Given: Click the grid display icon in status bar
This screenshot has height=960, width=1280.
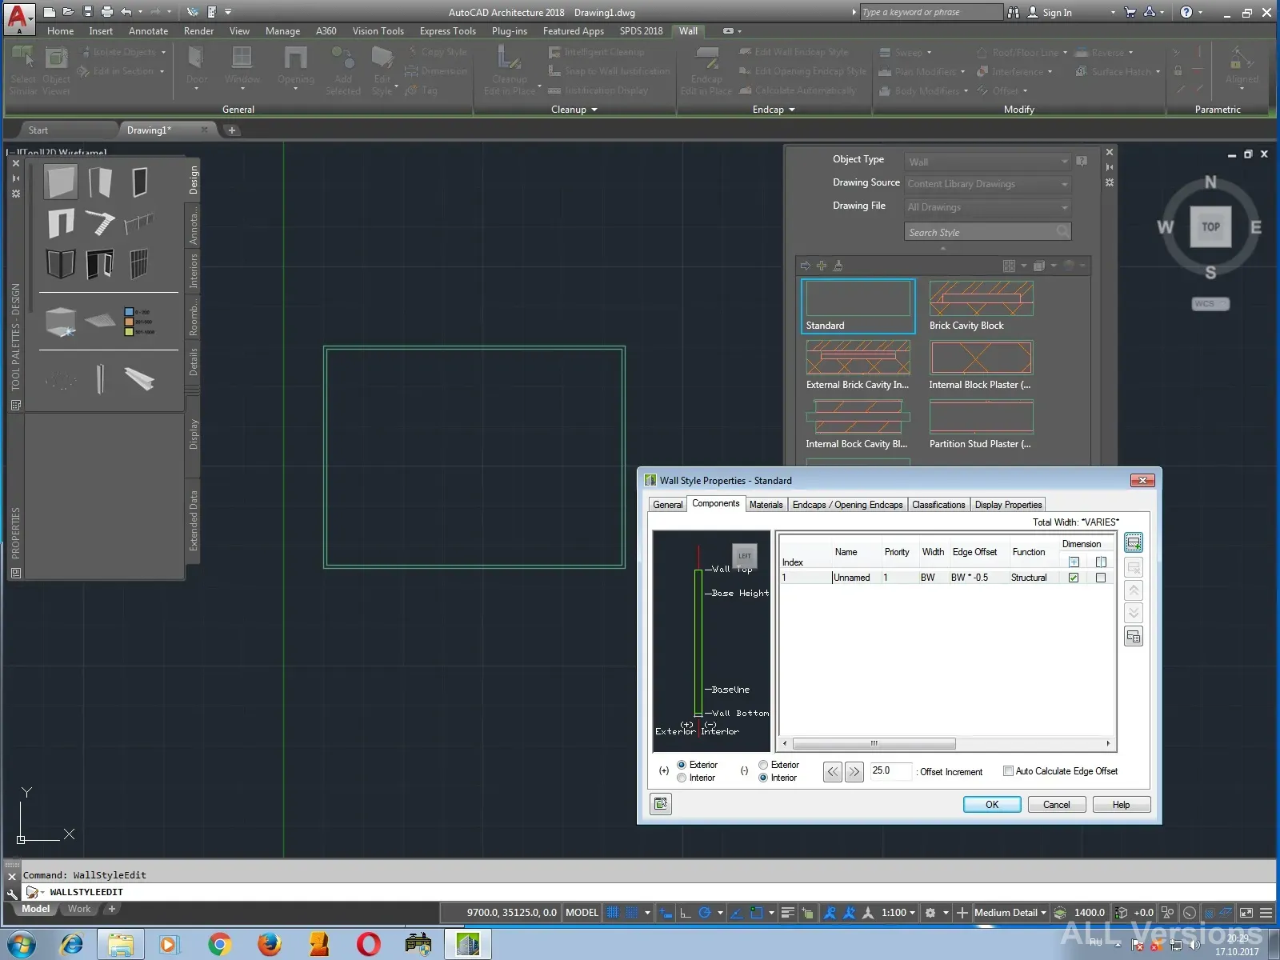Looking at the screenshot, I should click(613, 913).
